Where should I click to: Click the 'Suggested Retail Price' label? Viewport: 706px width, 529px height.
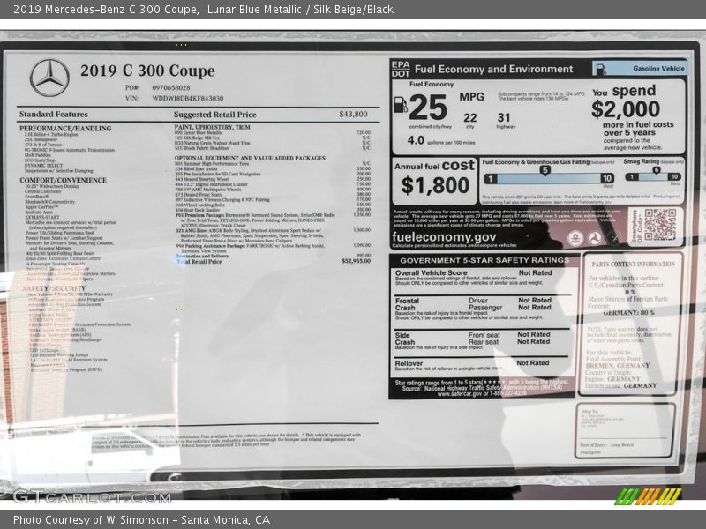click(x=215, y=115)
